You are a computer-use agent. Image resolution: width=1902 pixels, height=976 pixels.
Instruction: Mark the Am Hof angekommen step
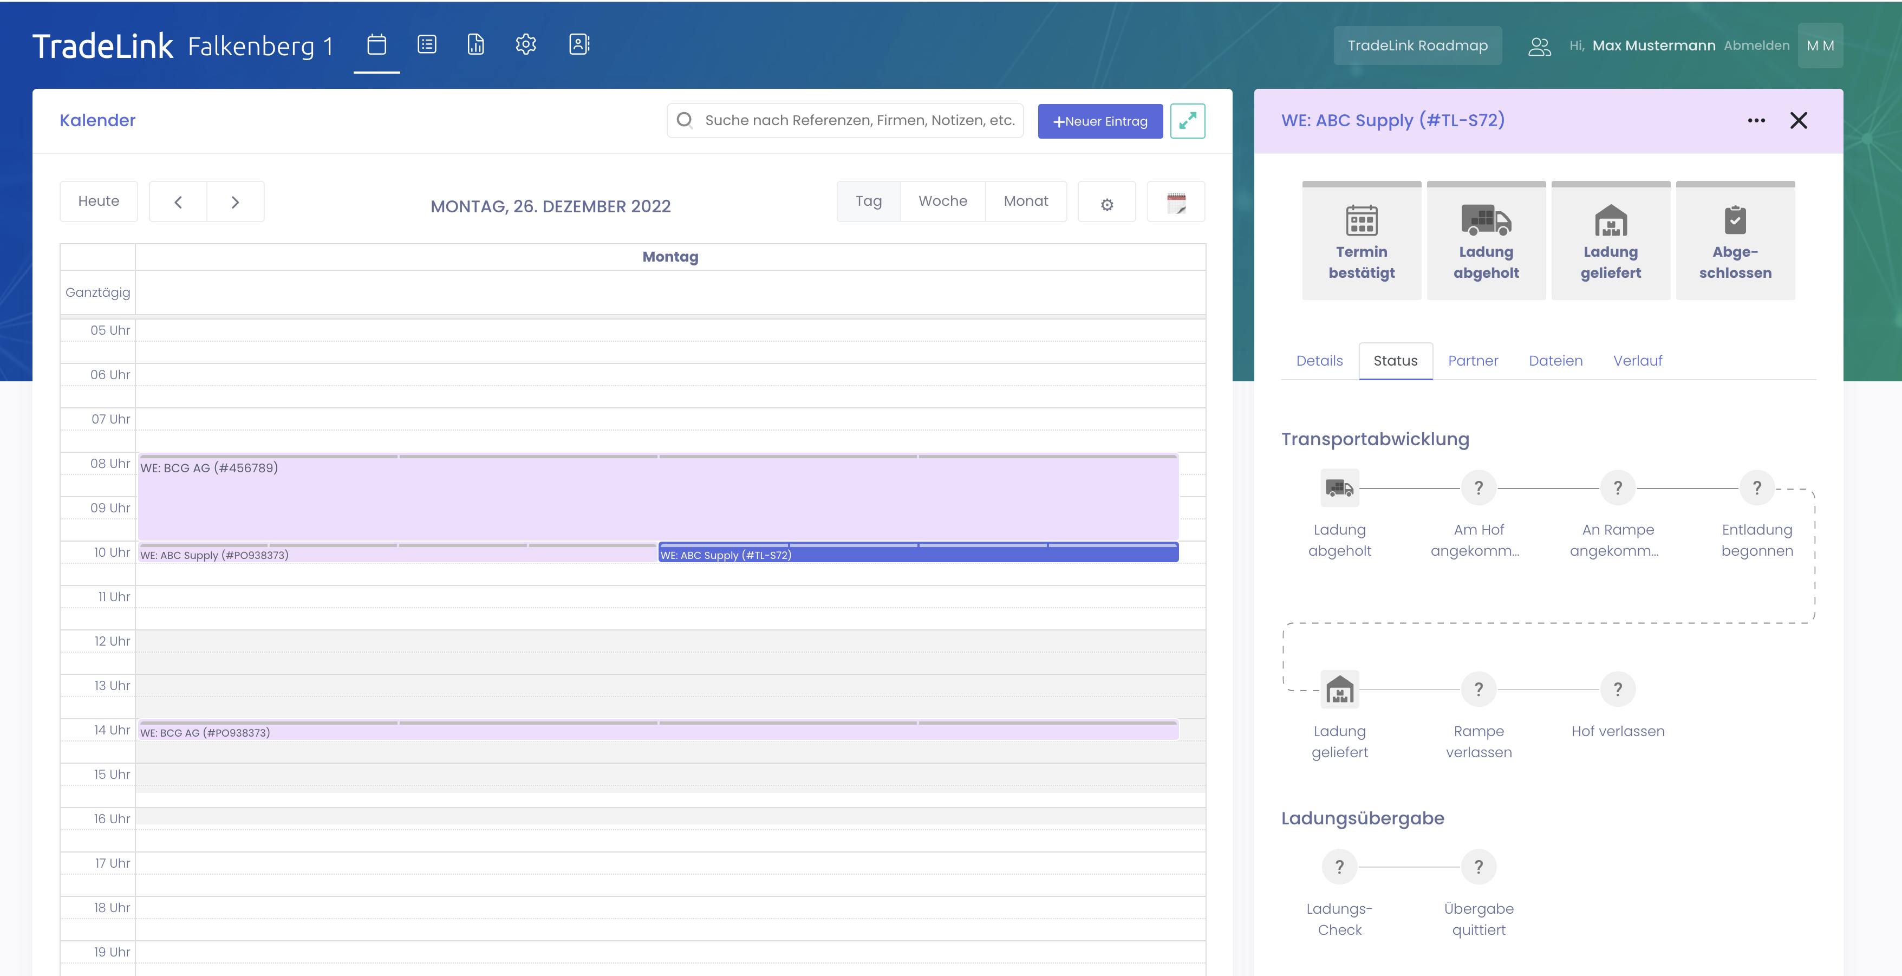click(x=1478, y=488)
